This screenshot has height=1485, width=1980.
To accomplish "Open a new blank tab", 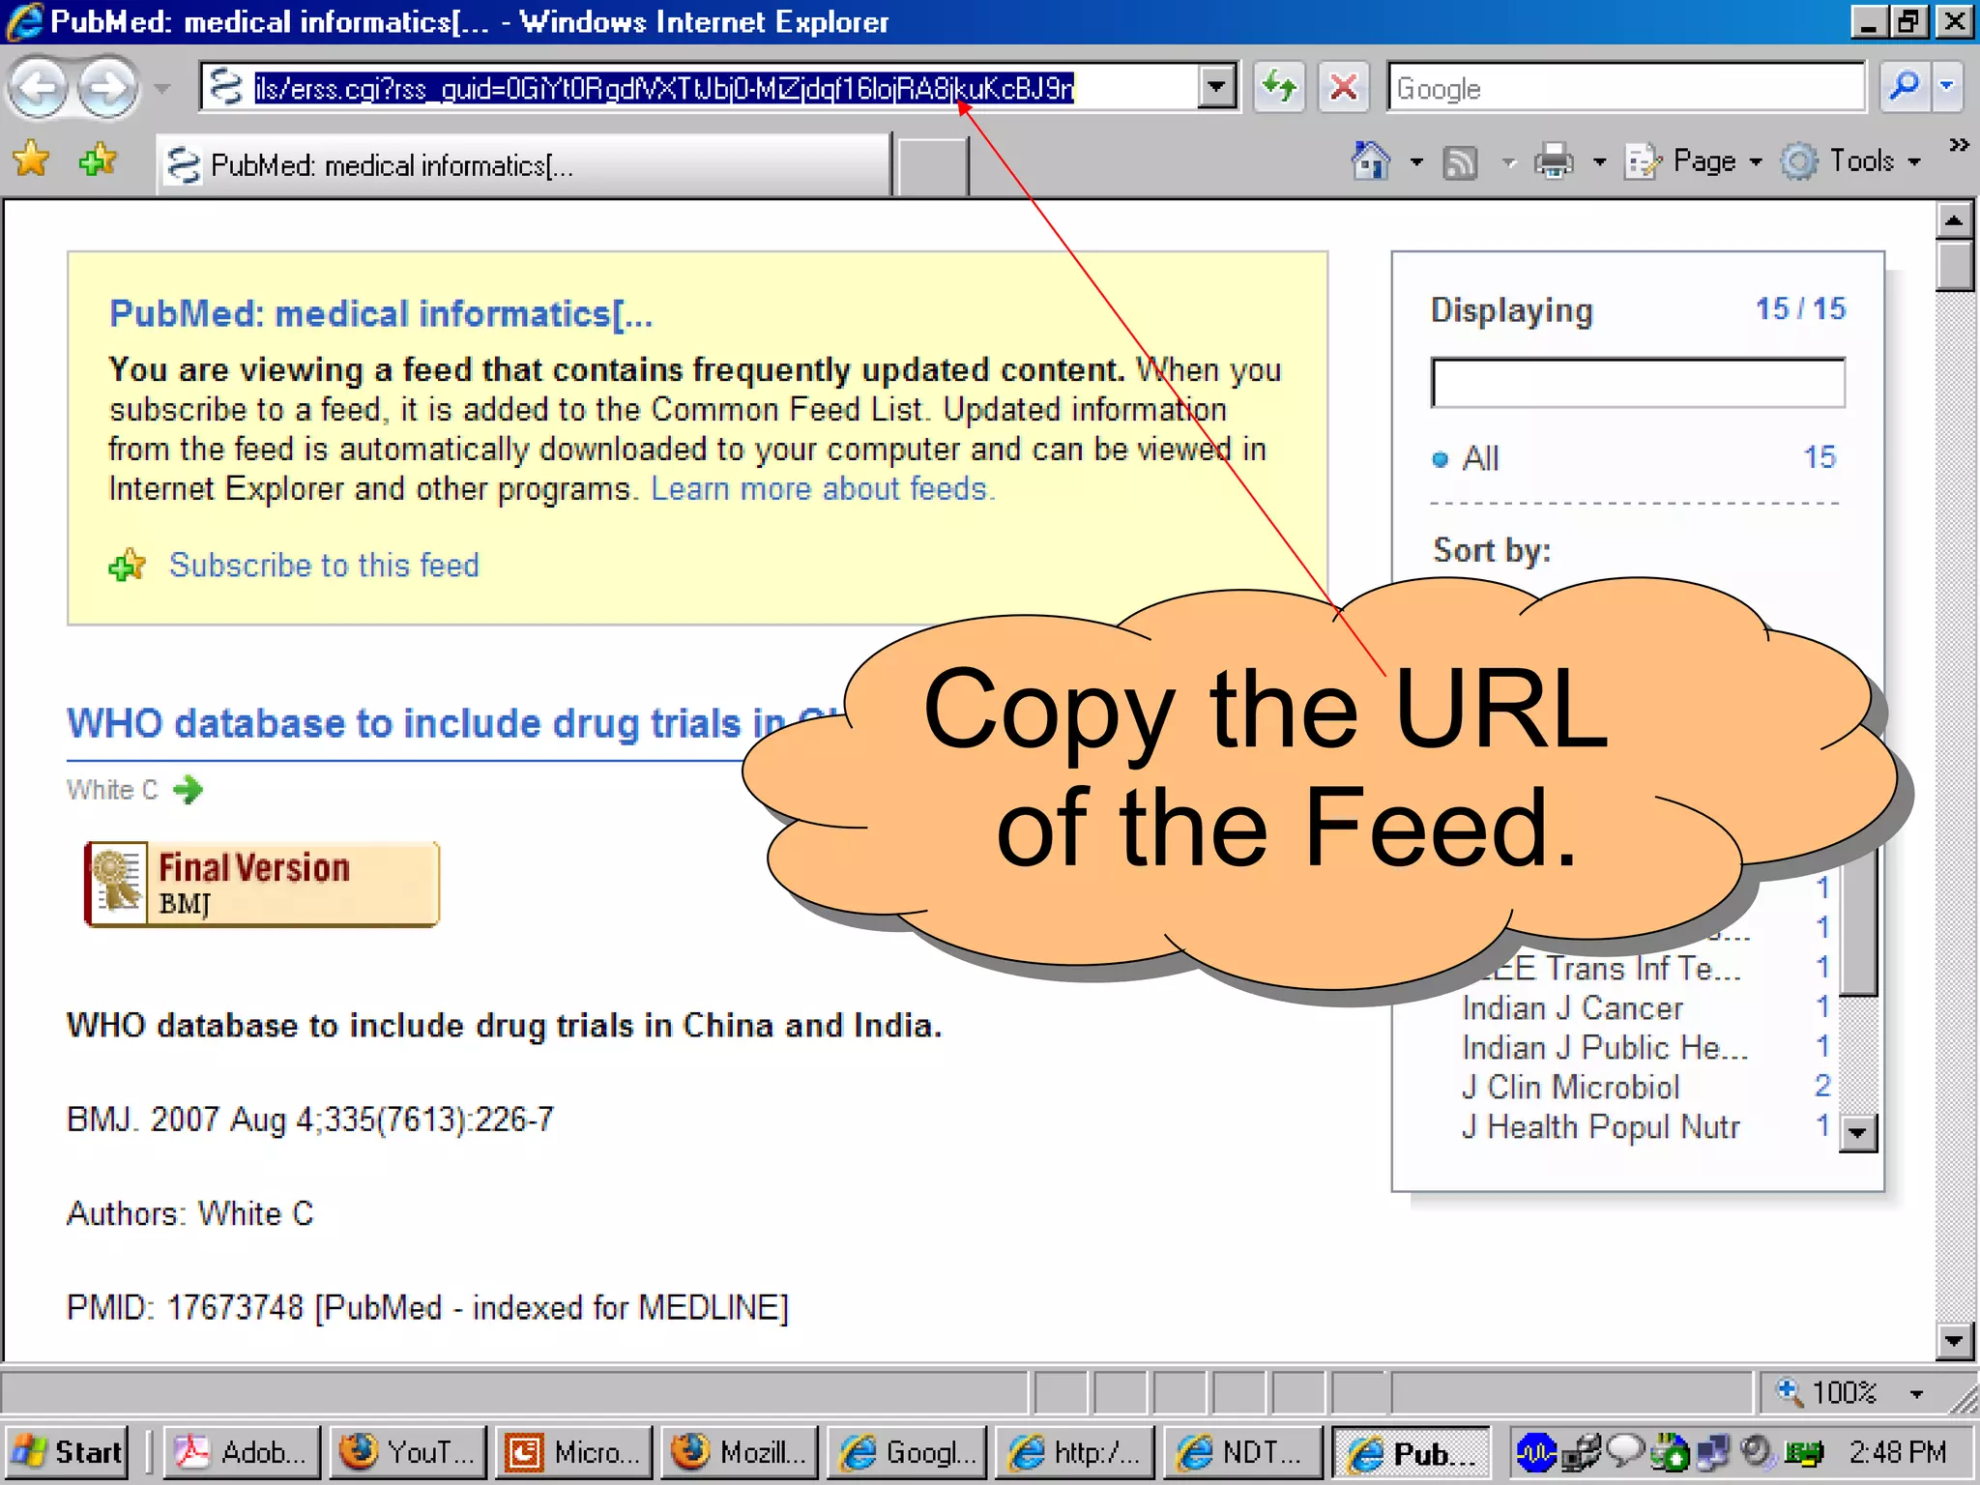I will click(x=932, y=166).
